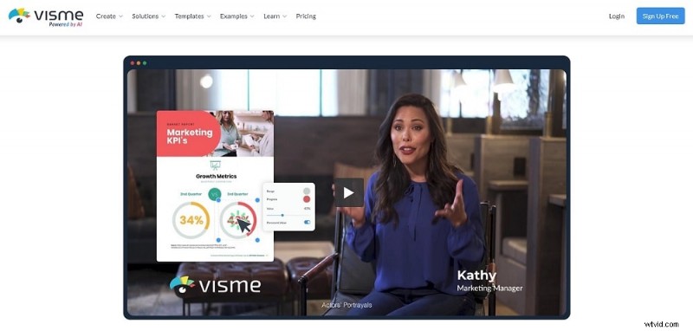The image size is (693, 331).
Task: Click the Actors' Portrayals text
Action: click(x=346, y=305)
